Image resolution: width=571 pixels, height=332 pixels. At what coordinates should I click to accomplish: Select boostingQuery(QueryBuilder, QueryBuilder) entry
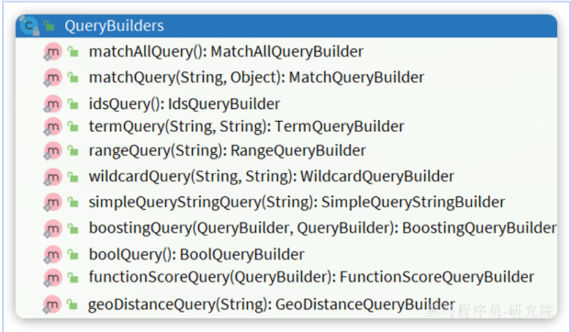point(322,228)
